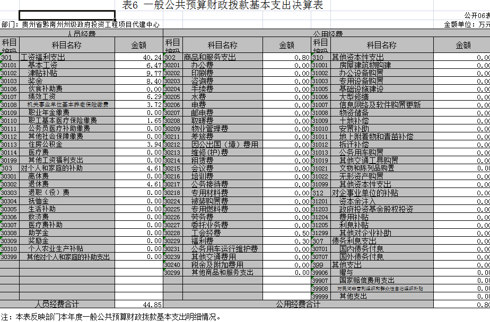Select the 工资福利支出 cell

click(67, 57)
